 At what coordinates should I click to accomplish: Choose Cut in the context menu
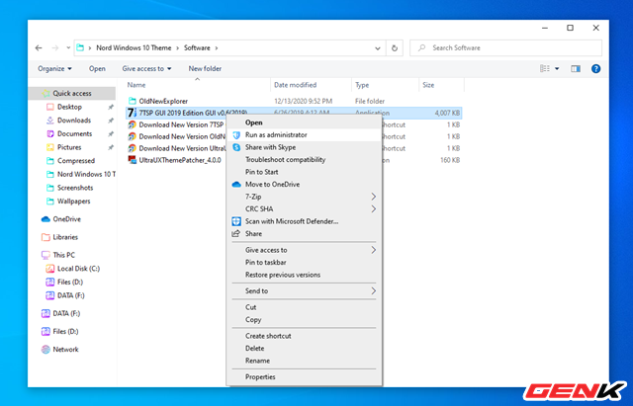point(250,307)
